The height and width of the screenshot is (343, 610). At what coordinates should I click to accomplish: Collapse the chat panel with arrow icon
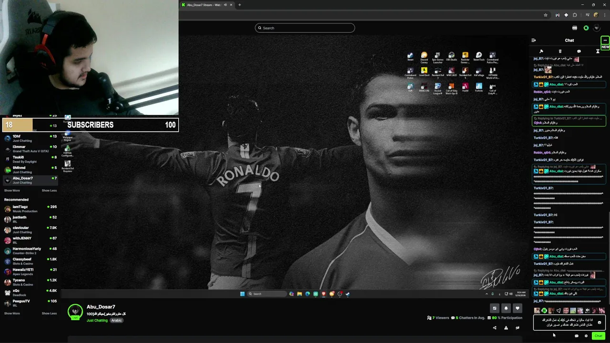pyautogui.click(x=533, y=40)
